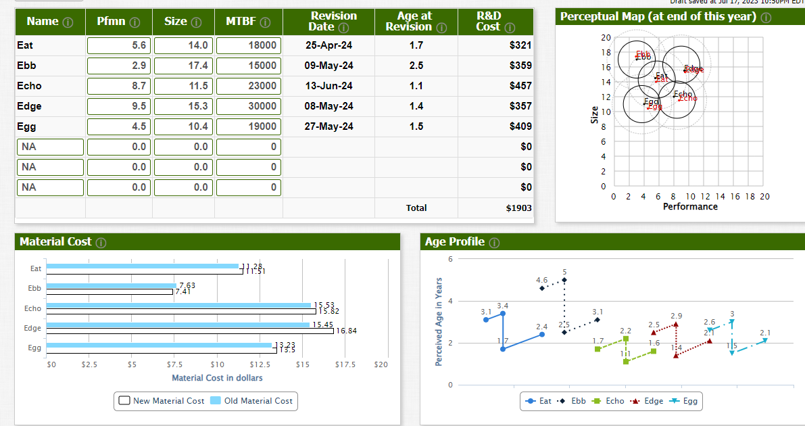Click the Echo product name in table
The height and width of the screenshot is (426, 805).
point(29,86)
